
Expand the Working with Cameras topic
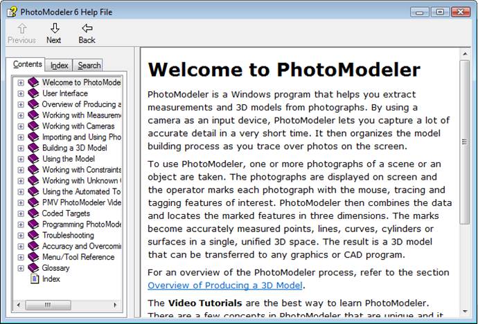point(21,126)
